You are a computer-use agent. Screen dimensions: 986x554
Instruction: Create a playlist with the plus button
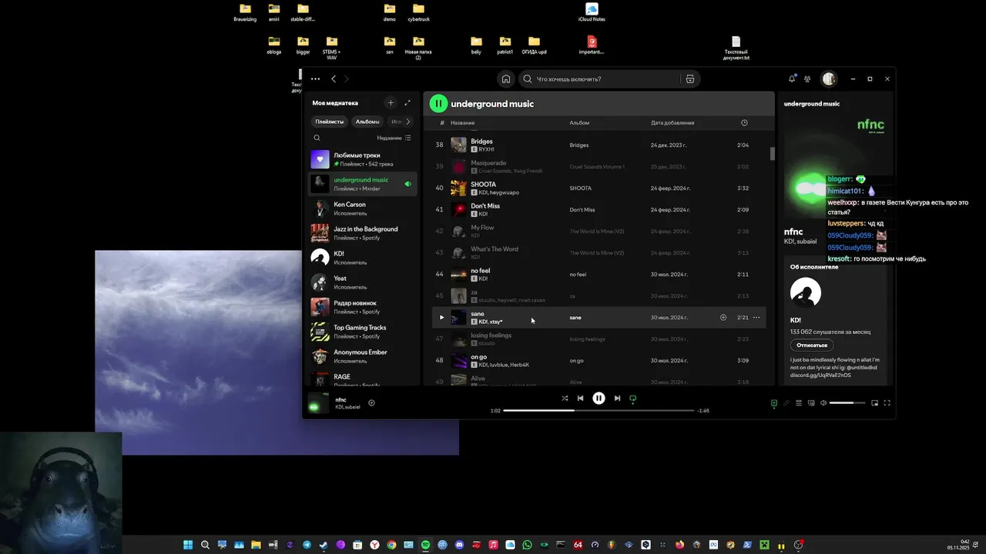(391, 102)
